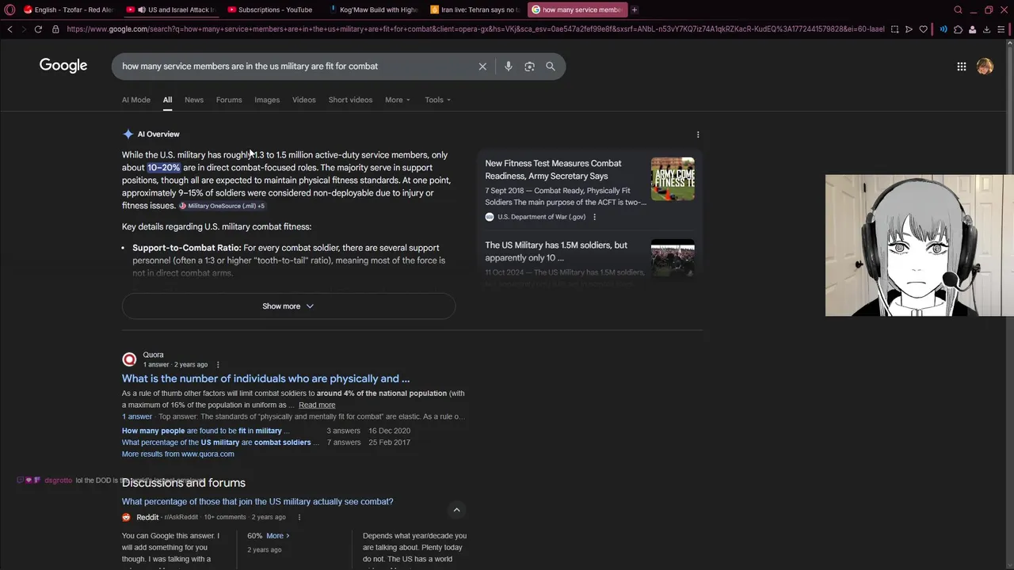Image resolution: width=1014 pixels, height=570 pixels.
Task: Clear the Google search box with the X
Action: coord(482,66)
